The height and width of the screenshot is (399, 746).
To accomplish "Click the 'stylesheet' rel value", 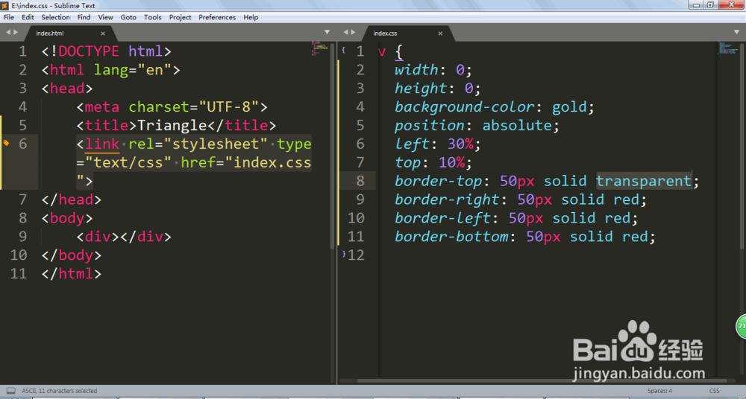I will pos(216,144).
